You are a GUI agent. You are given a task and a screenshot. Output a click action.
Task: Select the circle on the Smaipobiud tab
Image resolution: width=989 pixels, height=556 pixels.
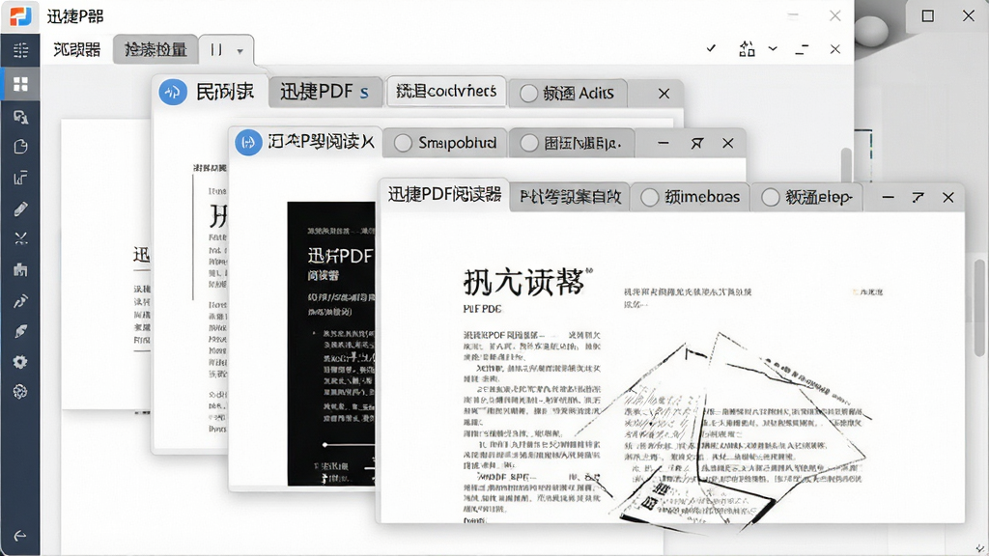pyautogui.click(x=403, y=143)
